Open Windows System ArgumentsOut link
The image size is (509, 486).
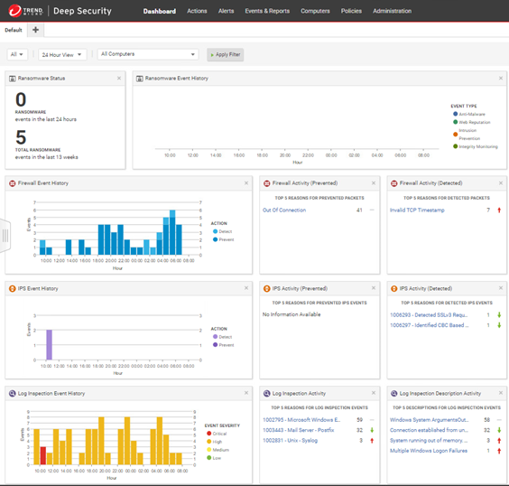[430, 420]
